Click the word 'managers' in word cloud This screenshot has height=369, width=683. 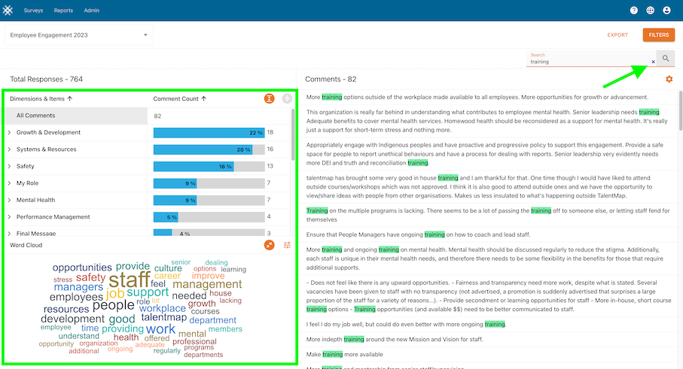tap(78, 287)
